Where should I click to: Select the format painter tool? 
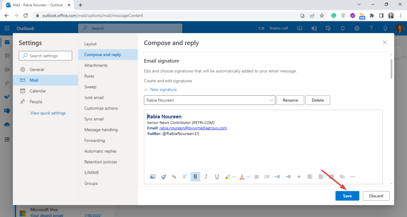pos(163,177)
